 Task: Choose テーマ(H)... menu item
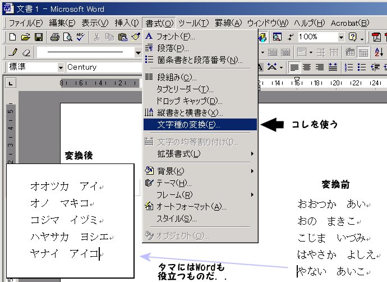point(200,183)
